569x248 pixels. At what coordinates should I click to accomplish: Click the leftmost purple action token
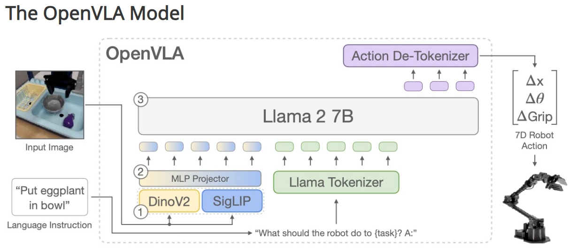(413, 86)
